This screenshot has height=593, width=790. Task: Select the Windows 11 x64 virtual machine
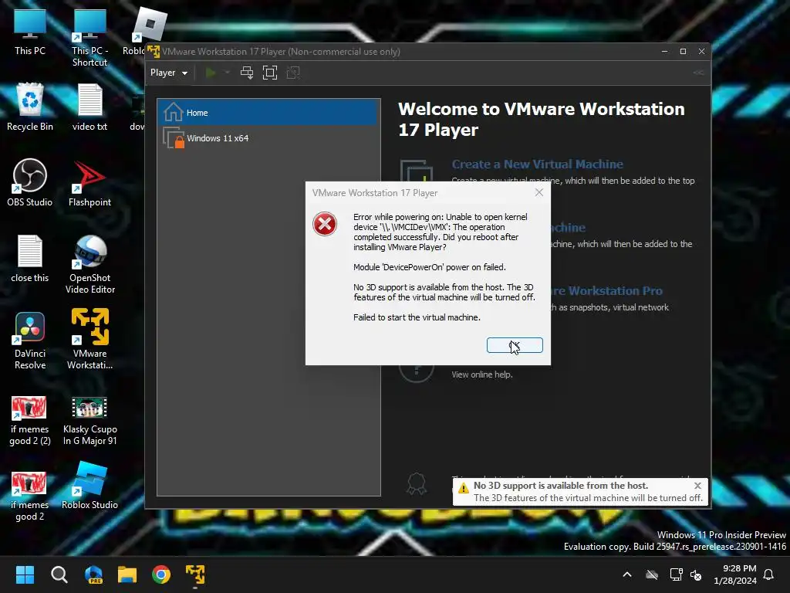click(267, 137)
